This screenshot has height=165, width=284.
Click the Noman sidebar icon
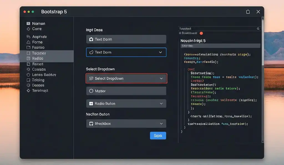(x=28, y=24)
